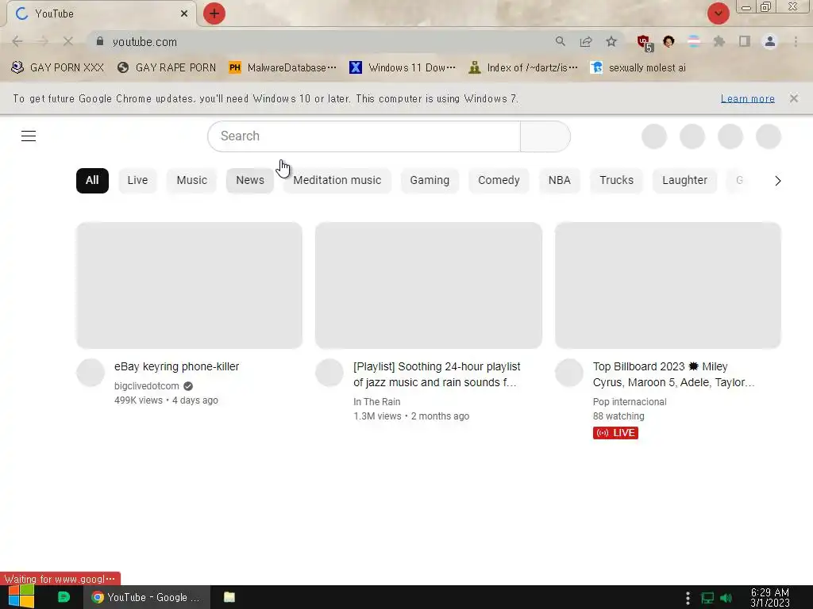Click the search submit button beside Search
This screenshot has width=813, height=609.
click(545, 136)
